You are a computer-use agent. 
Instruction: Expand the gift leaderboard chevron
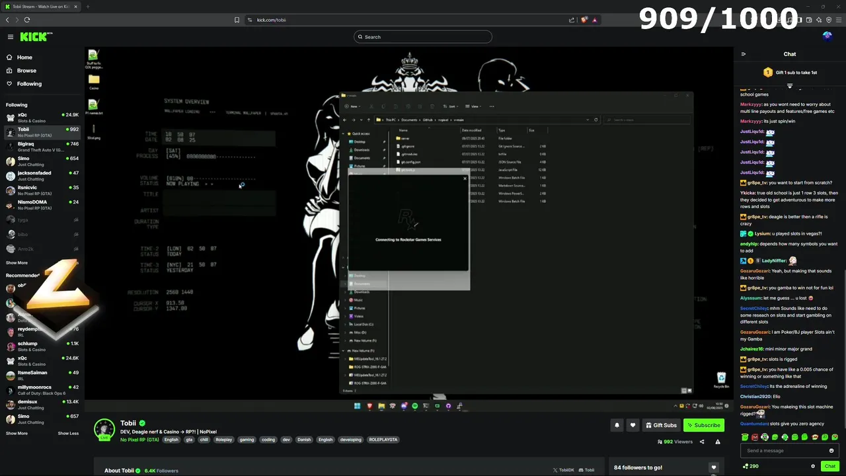click(x=790, y=85)
